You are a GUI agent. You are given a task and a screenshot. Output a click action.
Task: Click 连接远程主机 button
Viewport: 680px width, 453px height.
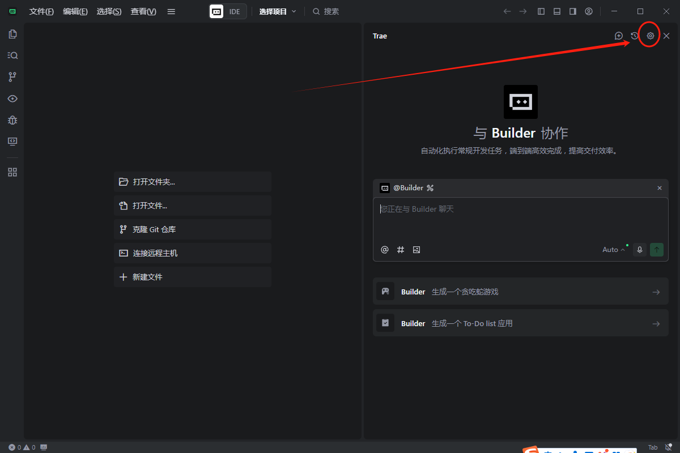(x=193, y=253)
